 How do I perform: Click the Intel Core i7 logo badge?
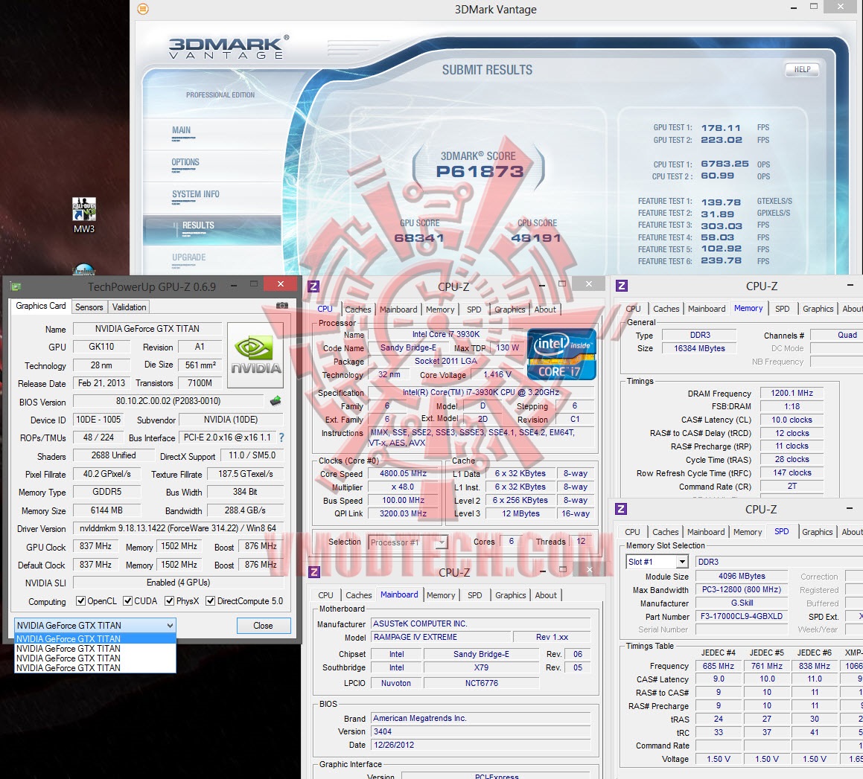(561, 354)
